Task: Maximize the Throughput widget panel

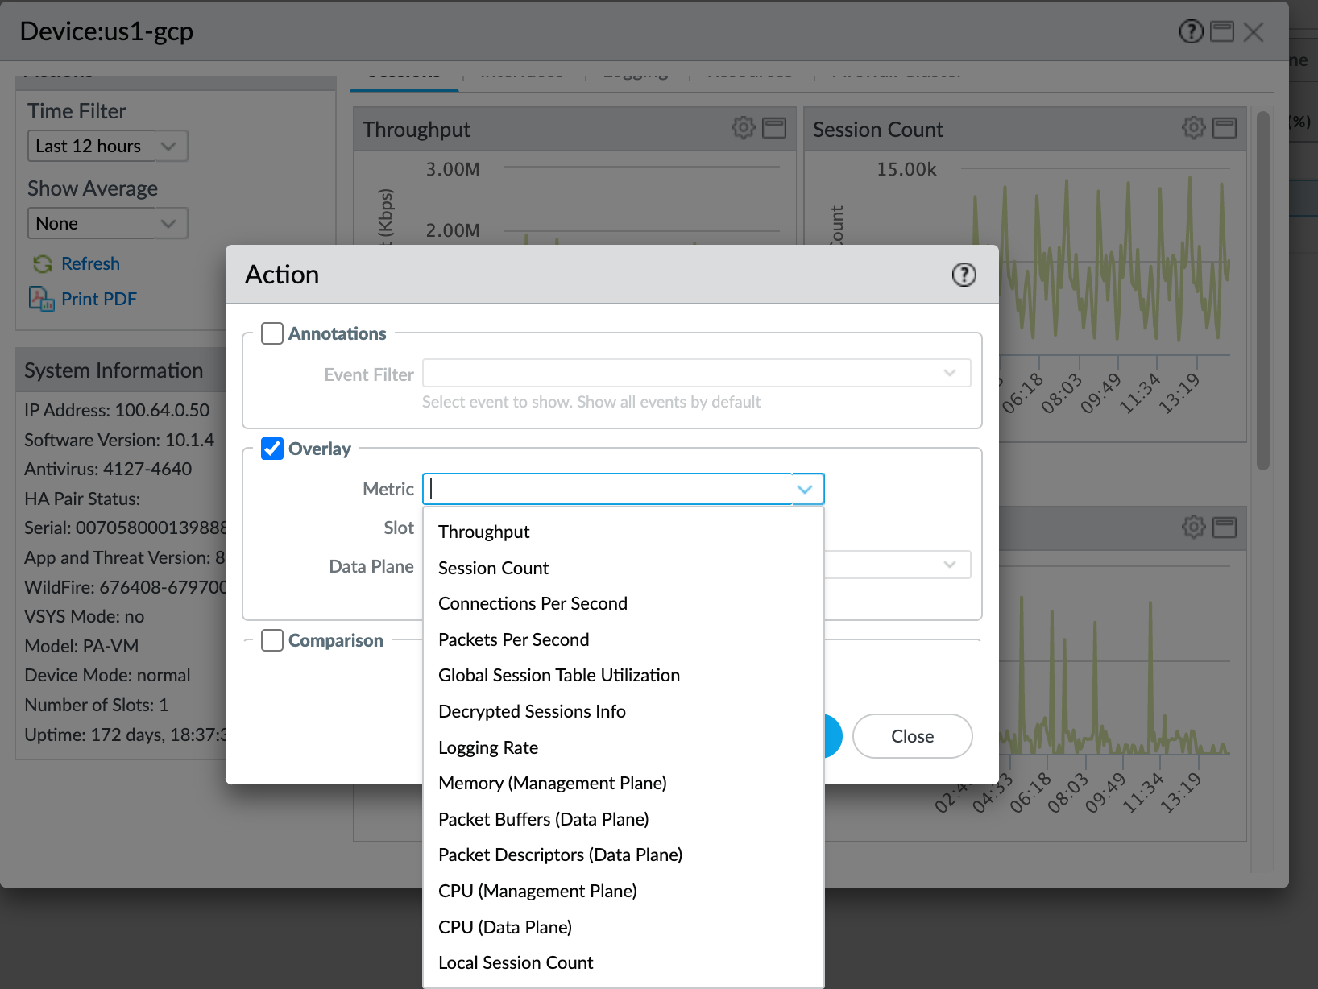Action: click(774, 128)
